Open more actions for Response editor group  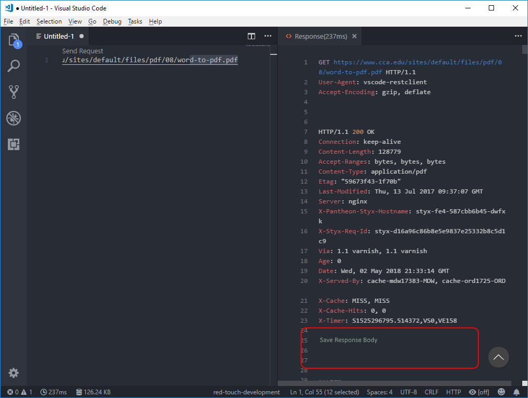518,36
